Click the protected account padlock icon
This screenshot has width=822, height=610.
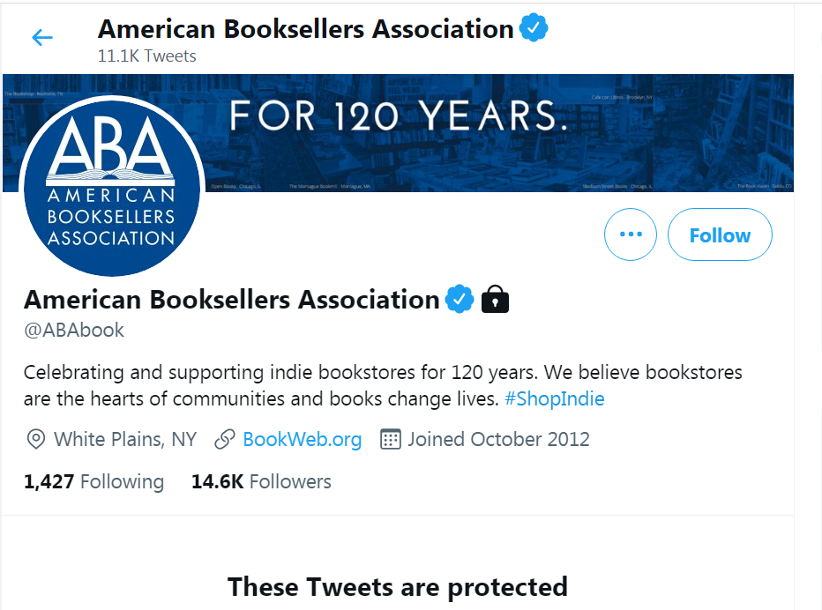tap(496, 300)
